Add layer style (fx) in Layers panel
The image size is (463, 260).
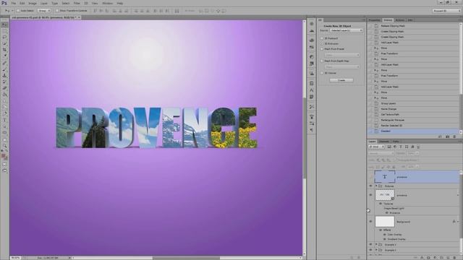click(x=422, y=258)
